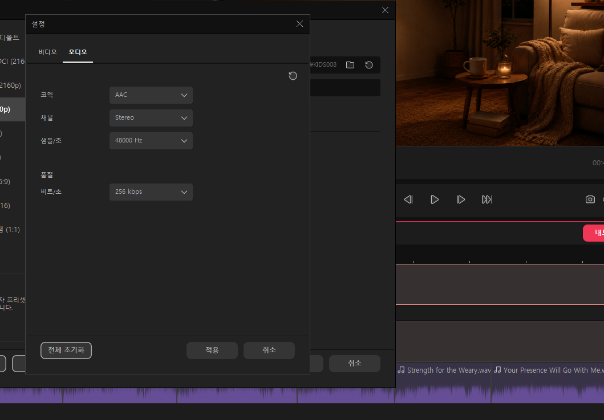Select the Your Presence Will Go With Me clip
The width and height of the screenshot is (604, 420).
point(548,381)
